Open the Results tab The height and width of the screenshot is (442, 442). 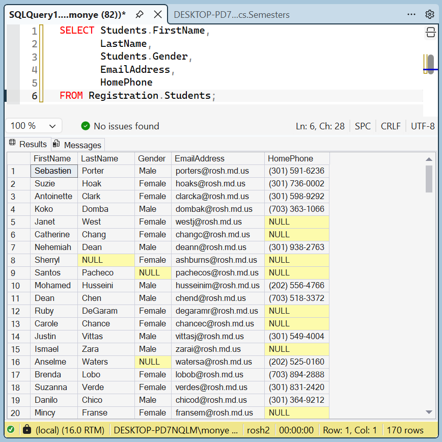point(28,144)
